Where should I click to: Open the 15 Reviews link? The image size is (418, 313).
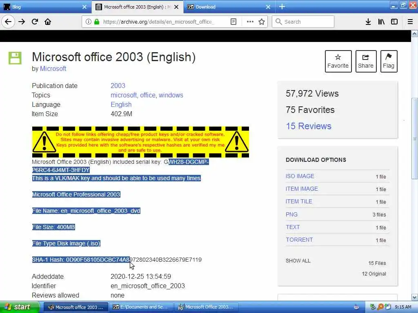(x=309, y=126)
